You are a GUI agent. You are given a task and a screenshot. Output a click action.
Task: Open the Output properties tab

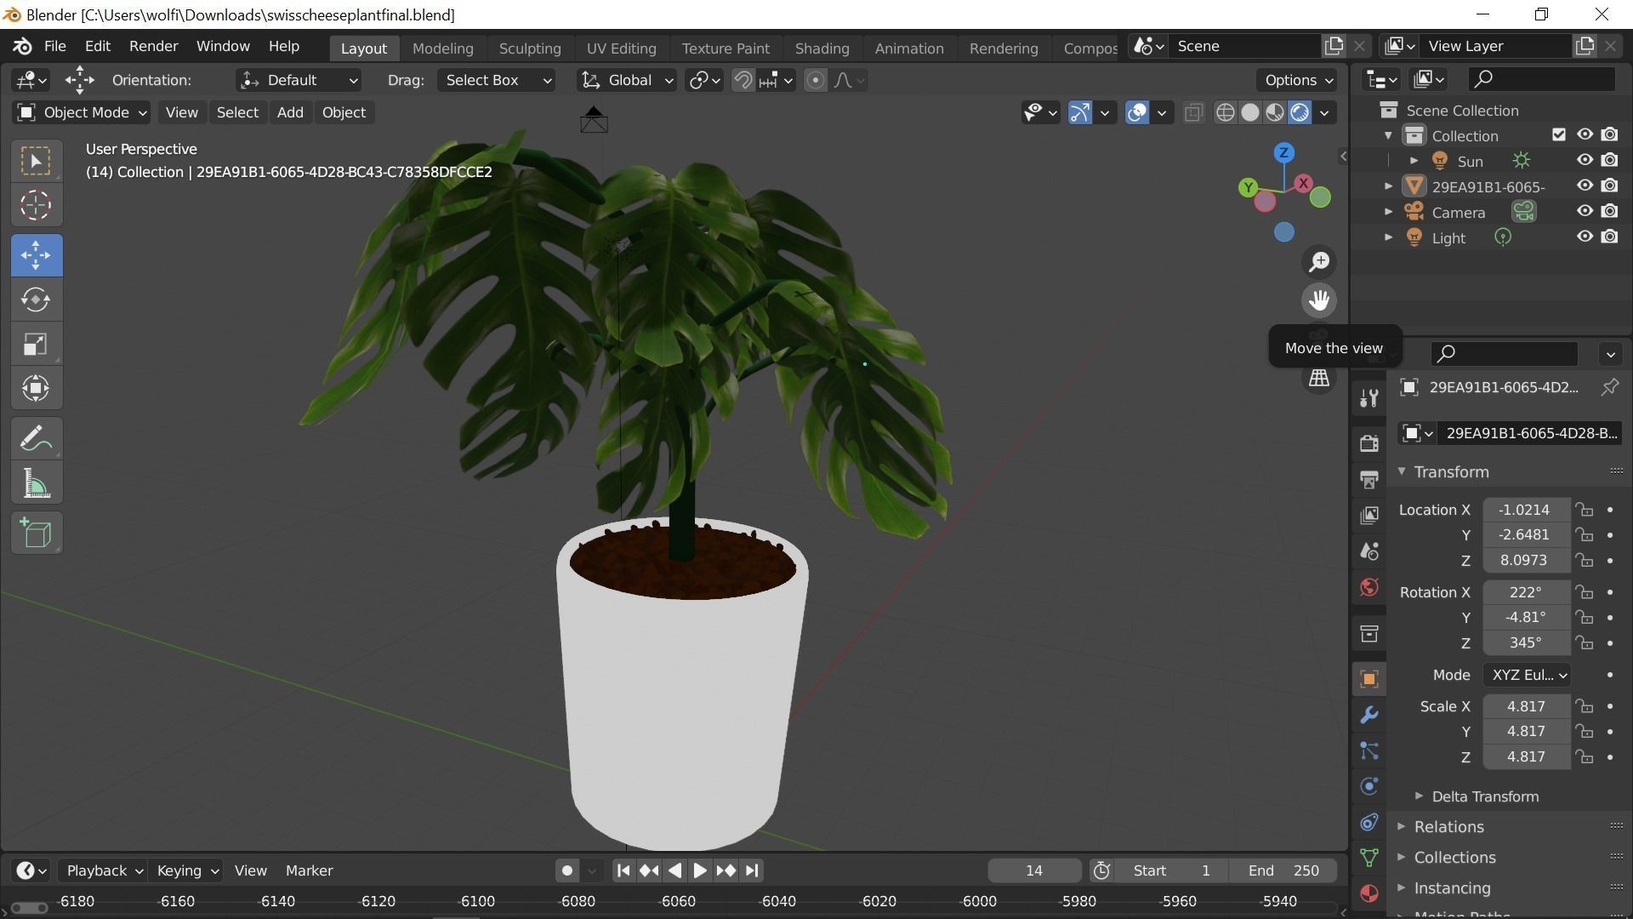click(1368, 479)
